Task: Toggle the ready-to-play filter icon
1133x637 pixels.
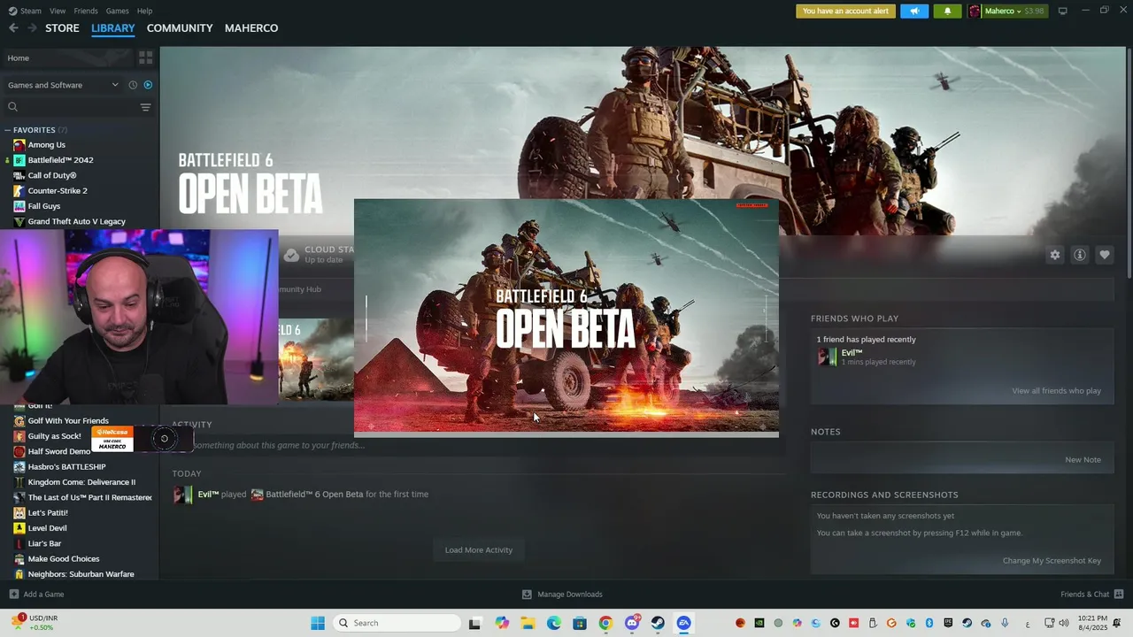Action: pos(148,85)
